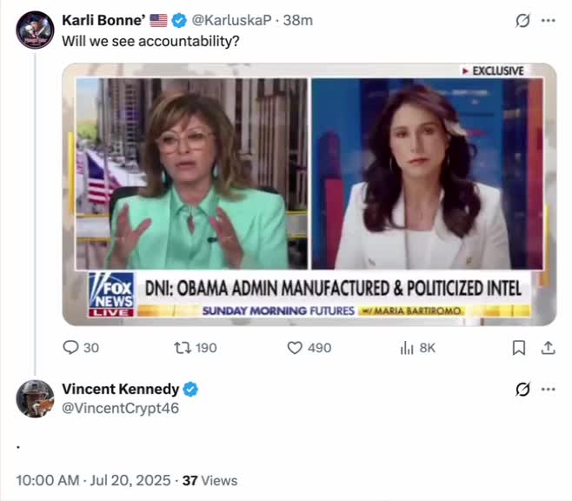Screen dimensions: 572x501
Task: Open the 10:00 AM Jul 20, 2025 timestamp
Action: click(x=91, y=480)
